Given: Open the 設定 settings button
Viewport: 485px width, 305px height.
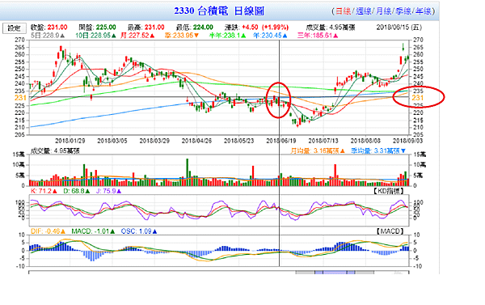Looking at the screenshot, I should [15, 28].
